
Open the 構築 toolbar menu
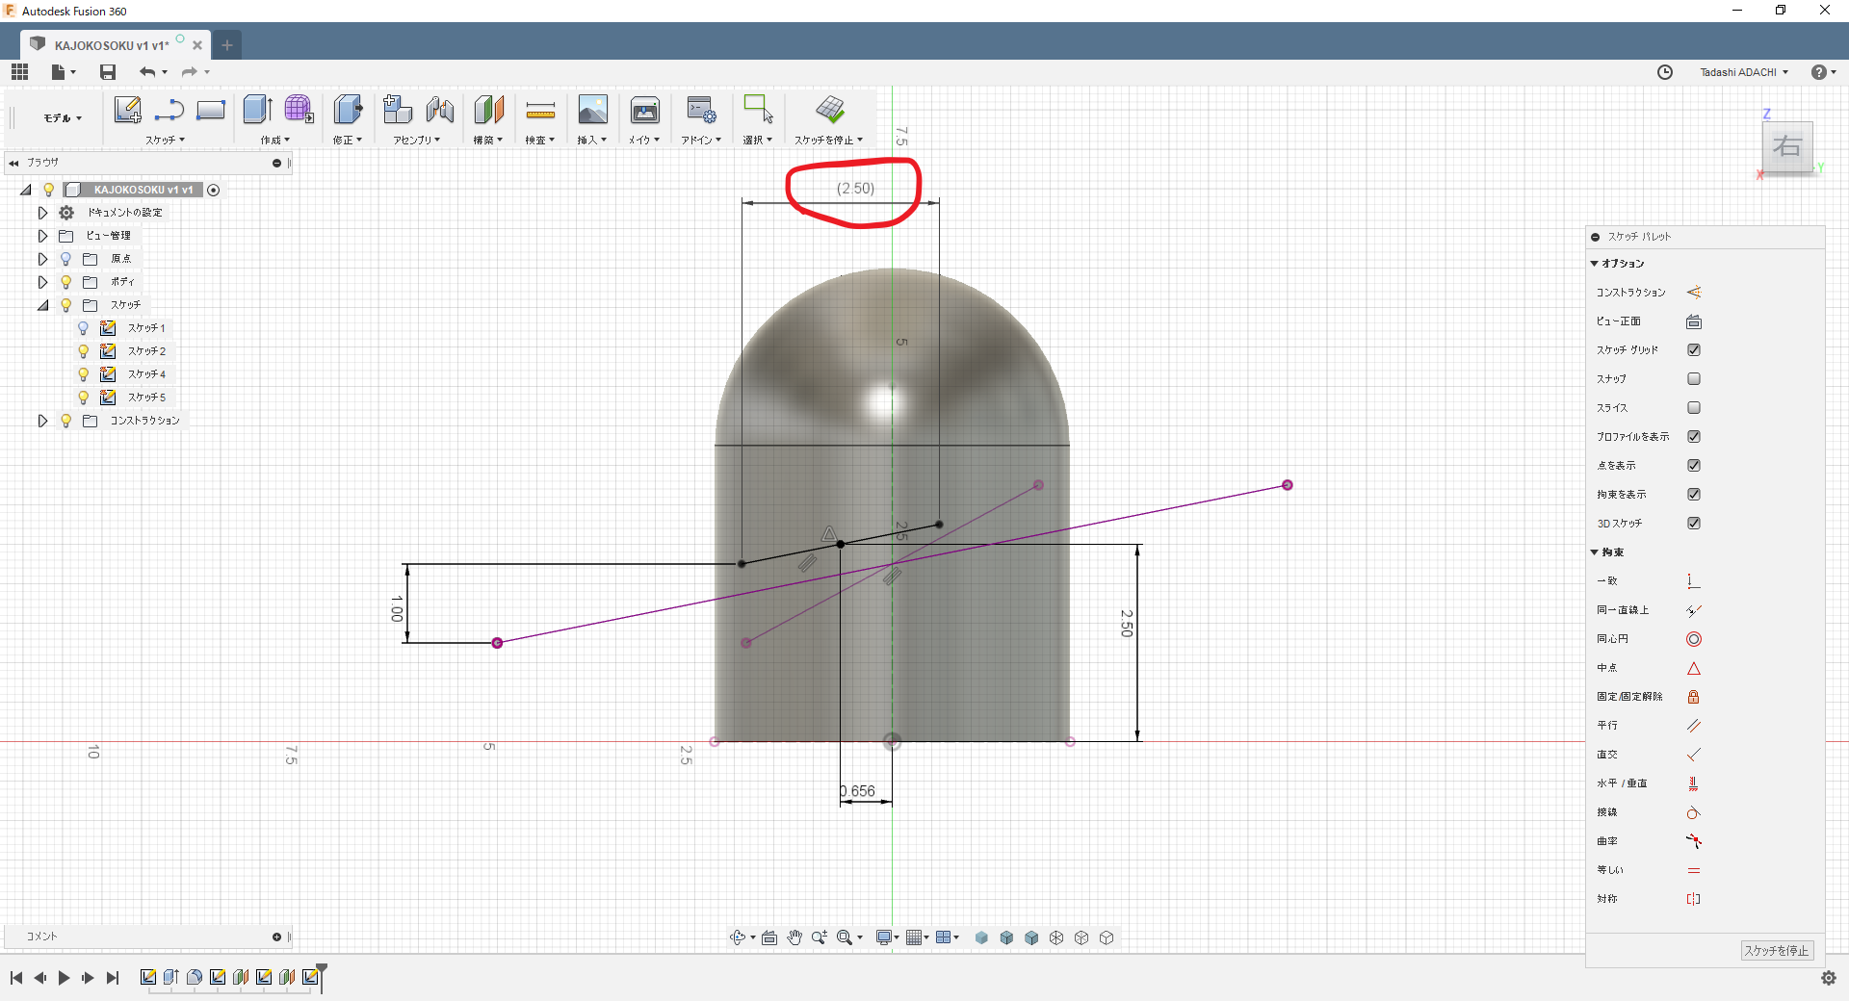click(488, 141)
